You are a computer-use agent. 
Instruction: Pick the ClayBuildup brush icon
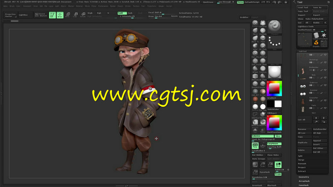point(263,31)
